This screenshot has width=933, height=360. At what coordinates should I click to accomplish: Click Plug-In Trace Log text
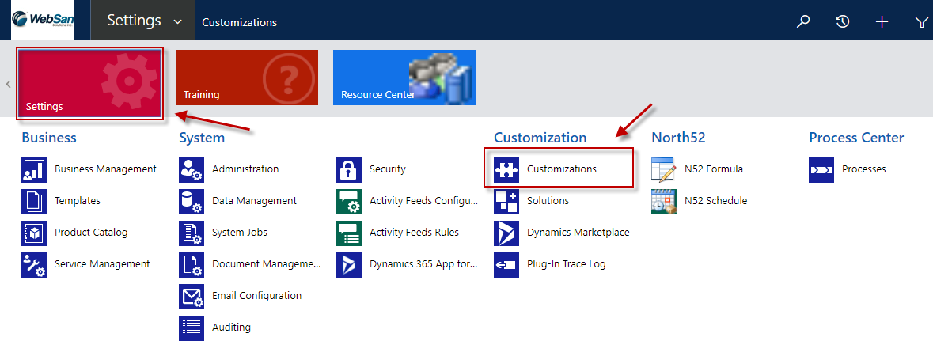pyautogui.click(x=567, y=263)
